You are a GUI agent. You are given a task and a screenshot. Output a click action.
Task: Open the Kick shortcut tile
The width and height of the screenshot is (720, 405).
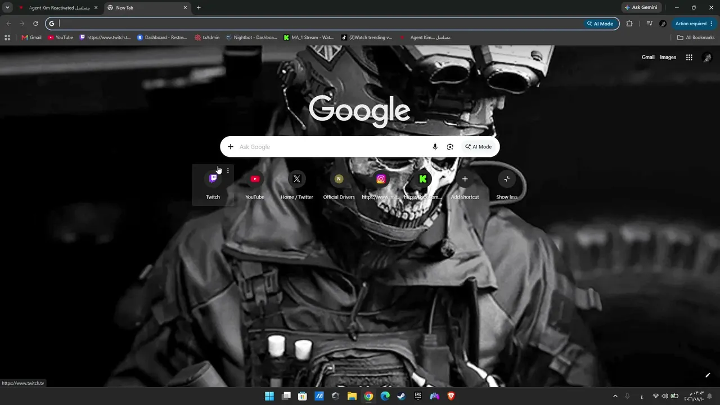[x=423, y=185]
